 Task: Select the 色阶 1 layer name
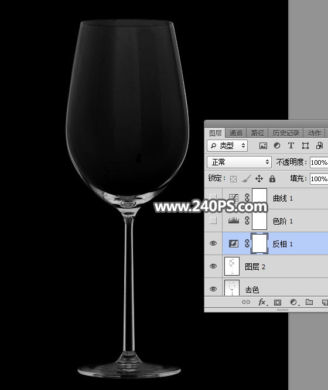pyautogui.click(x=283, y=221)
